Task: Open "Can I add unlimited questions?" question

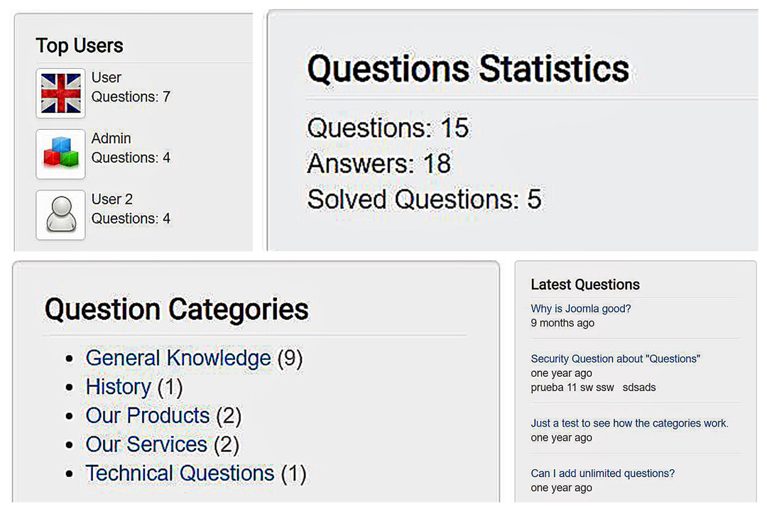Action: point(603,473)
